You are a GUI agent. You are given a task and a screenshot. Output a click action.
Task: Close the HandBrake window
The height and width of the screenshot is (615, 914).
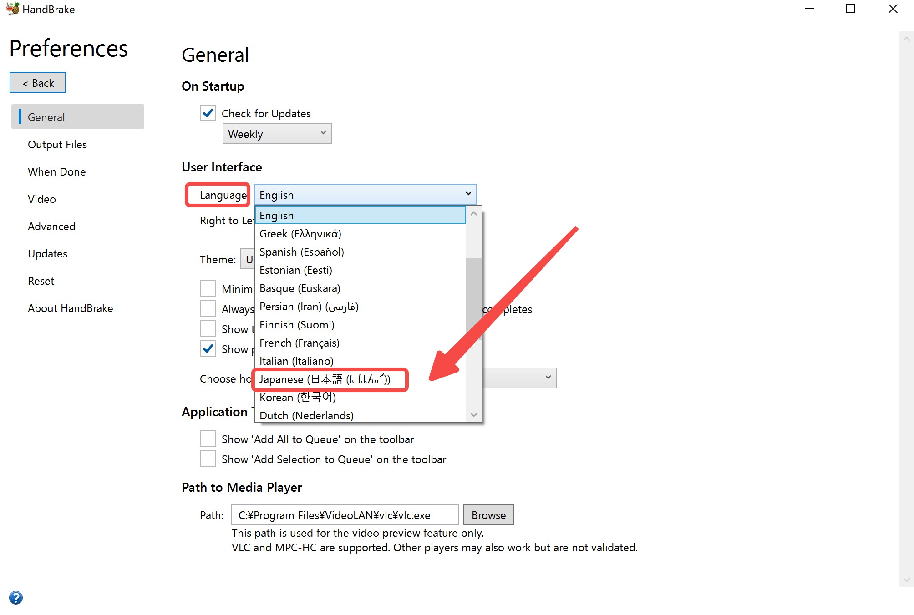pyautogui.click(x=893, y=9)
